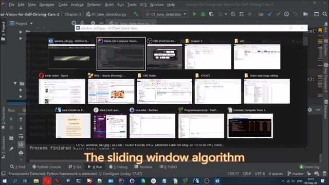Open the 9: Git tool tab

coord(75,167)
